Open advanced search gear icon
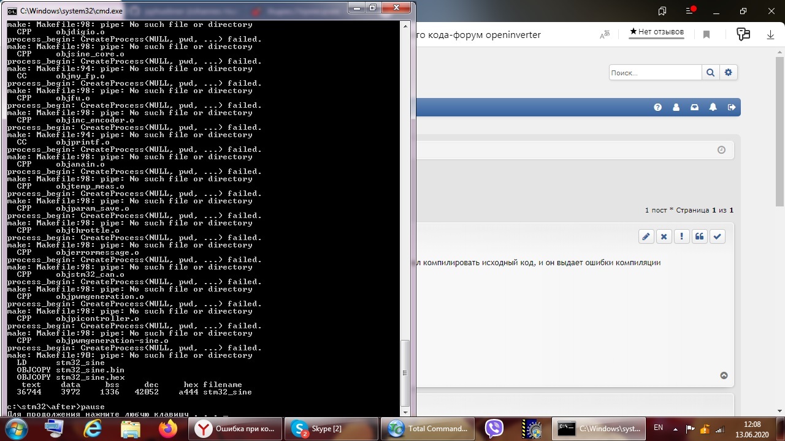 [728, 73]
